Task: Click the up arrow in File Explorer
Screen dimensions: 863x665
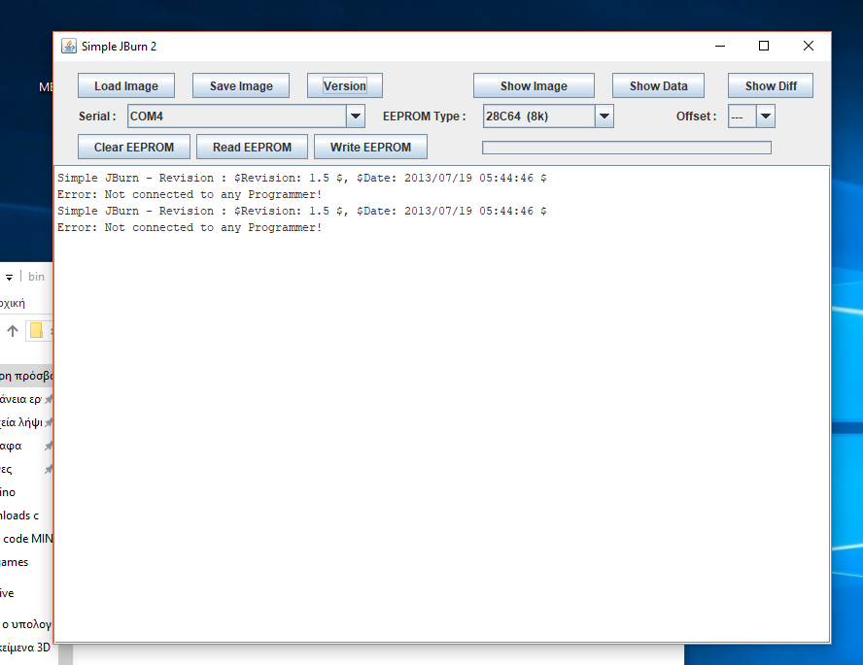Action: pos(13,331)
